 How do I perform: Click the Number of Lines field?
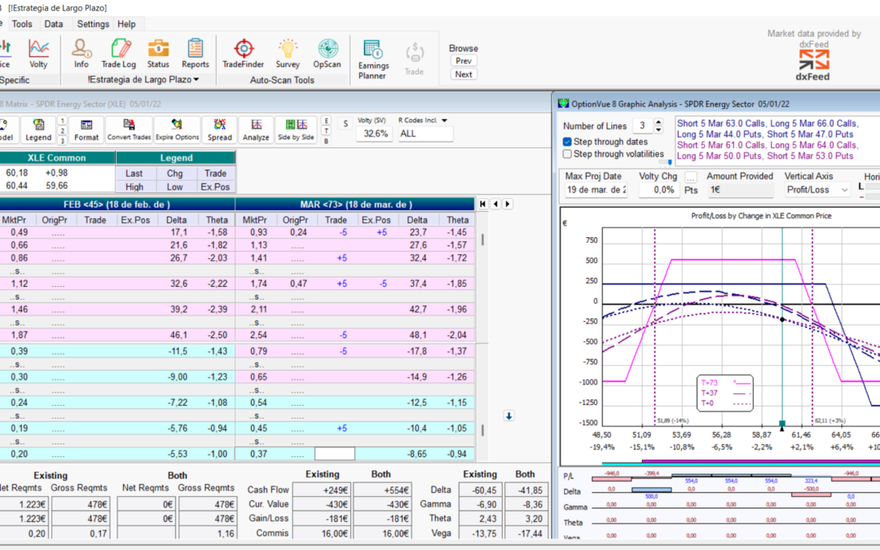coord(643,125)
